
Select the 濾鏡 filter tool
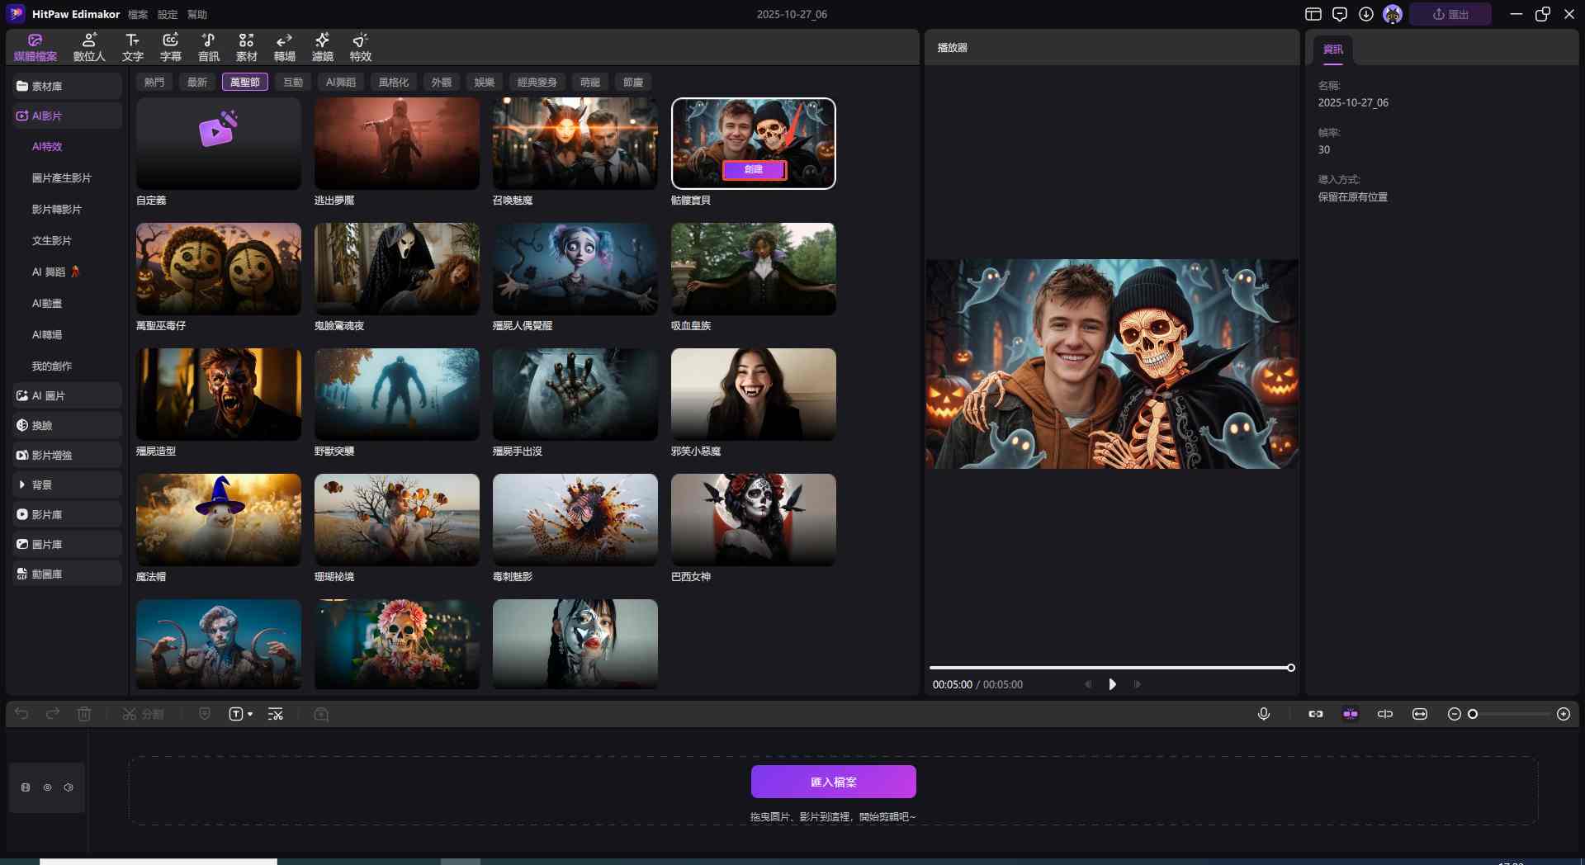(x=322, y=47)
